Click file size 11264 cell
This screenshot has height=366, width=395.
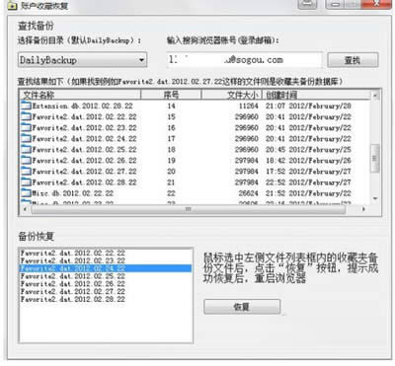(x=248, y=106)
